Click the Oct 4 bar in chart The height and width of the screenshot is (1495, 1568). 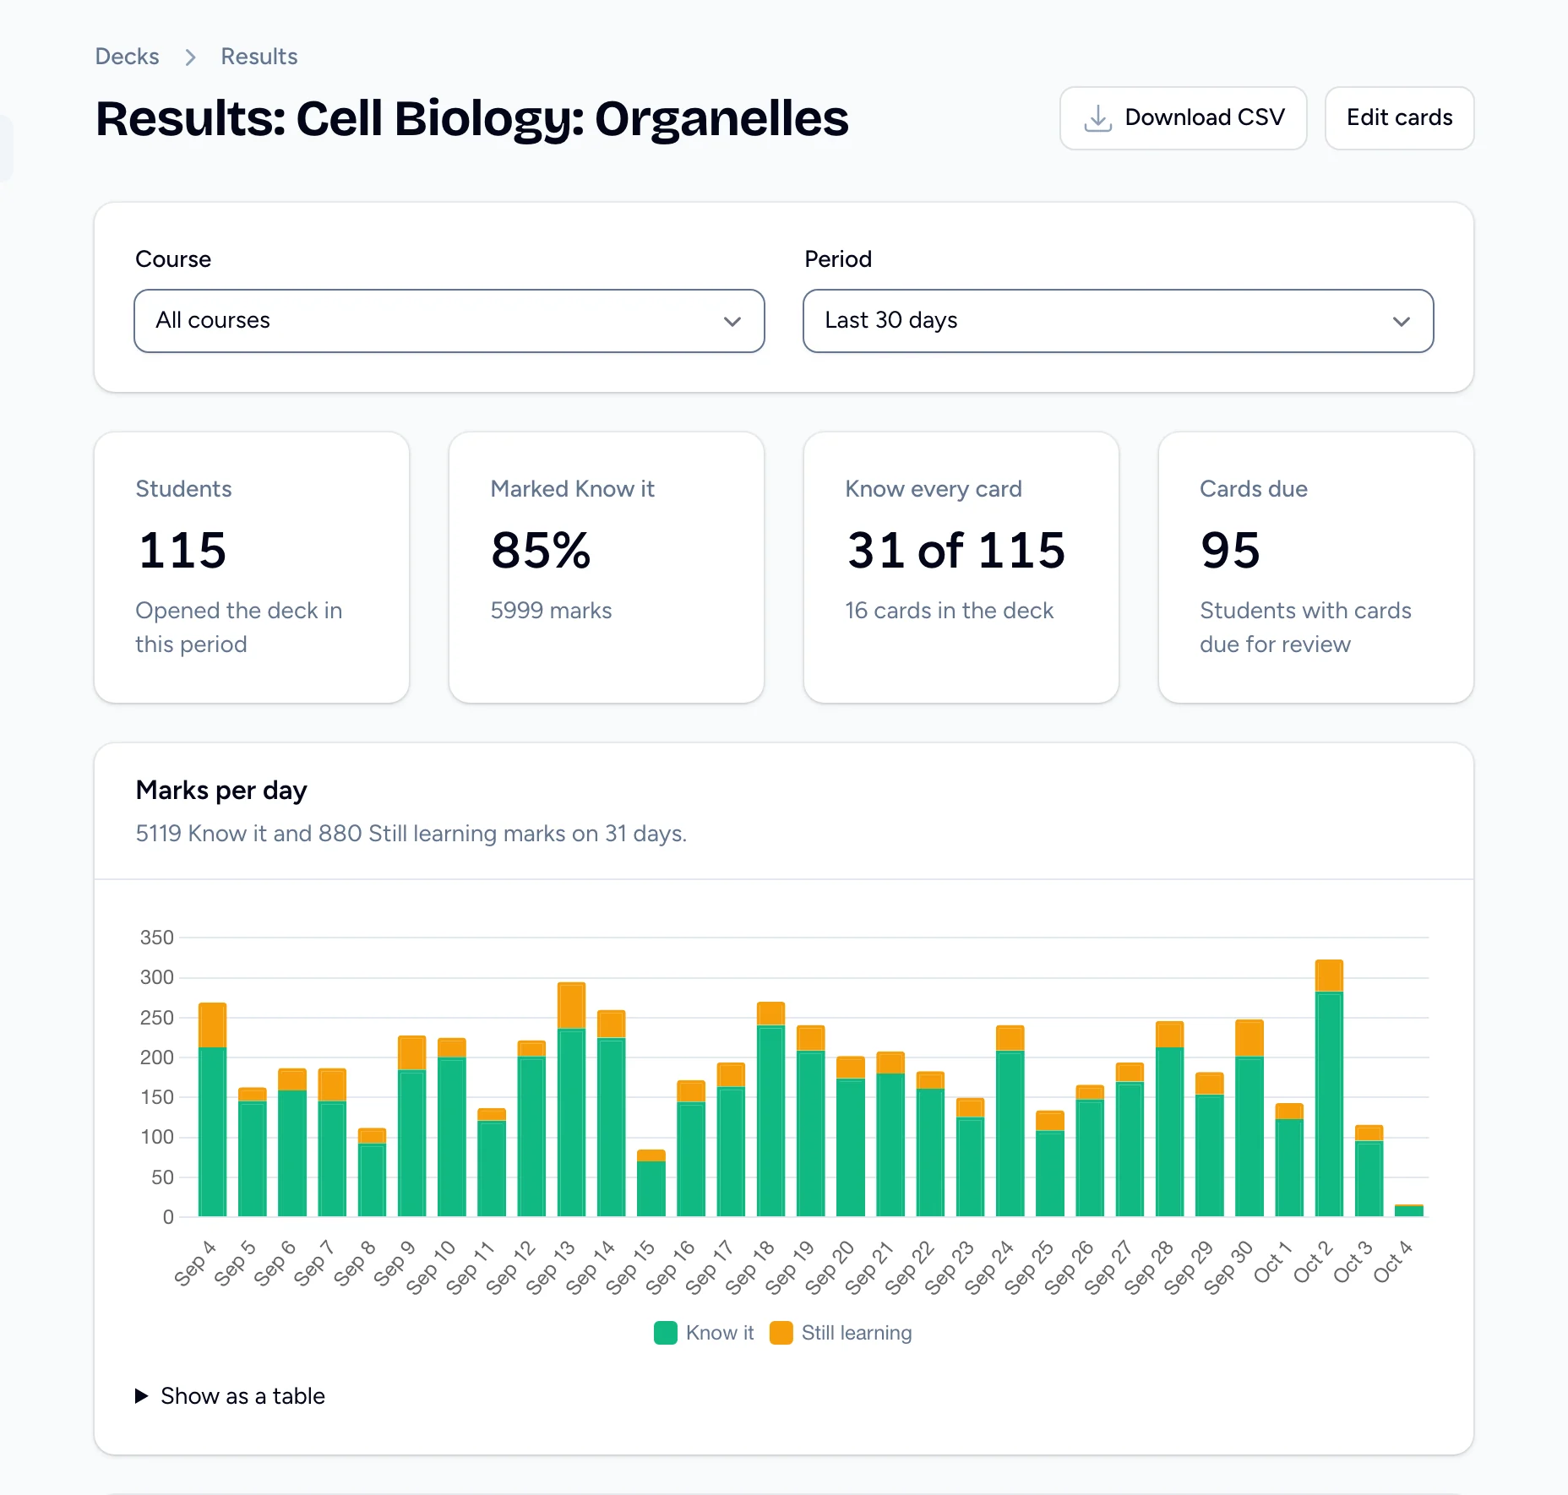pyautogui.click(x=1409, y=1210)
